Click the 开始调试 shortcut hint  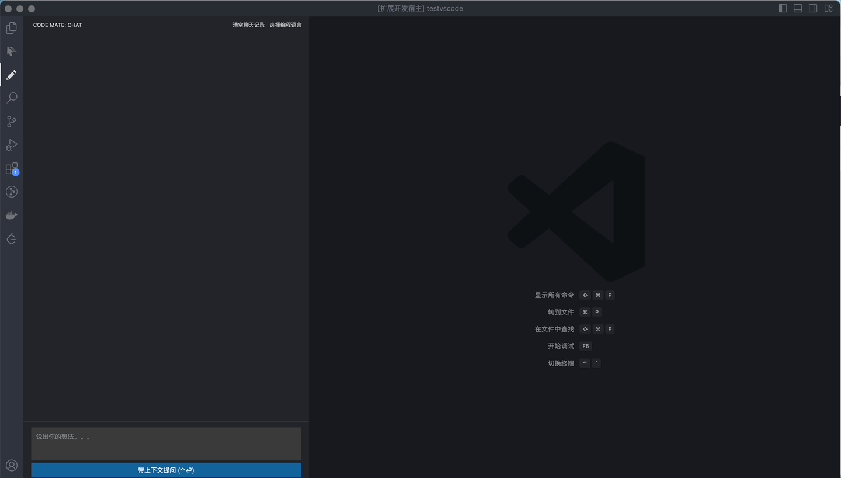pyautogui.click(x=561, y=346)
